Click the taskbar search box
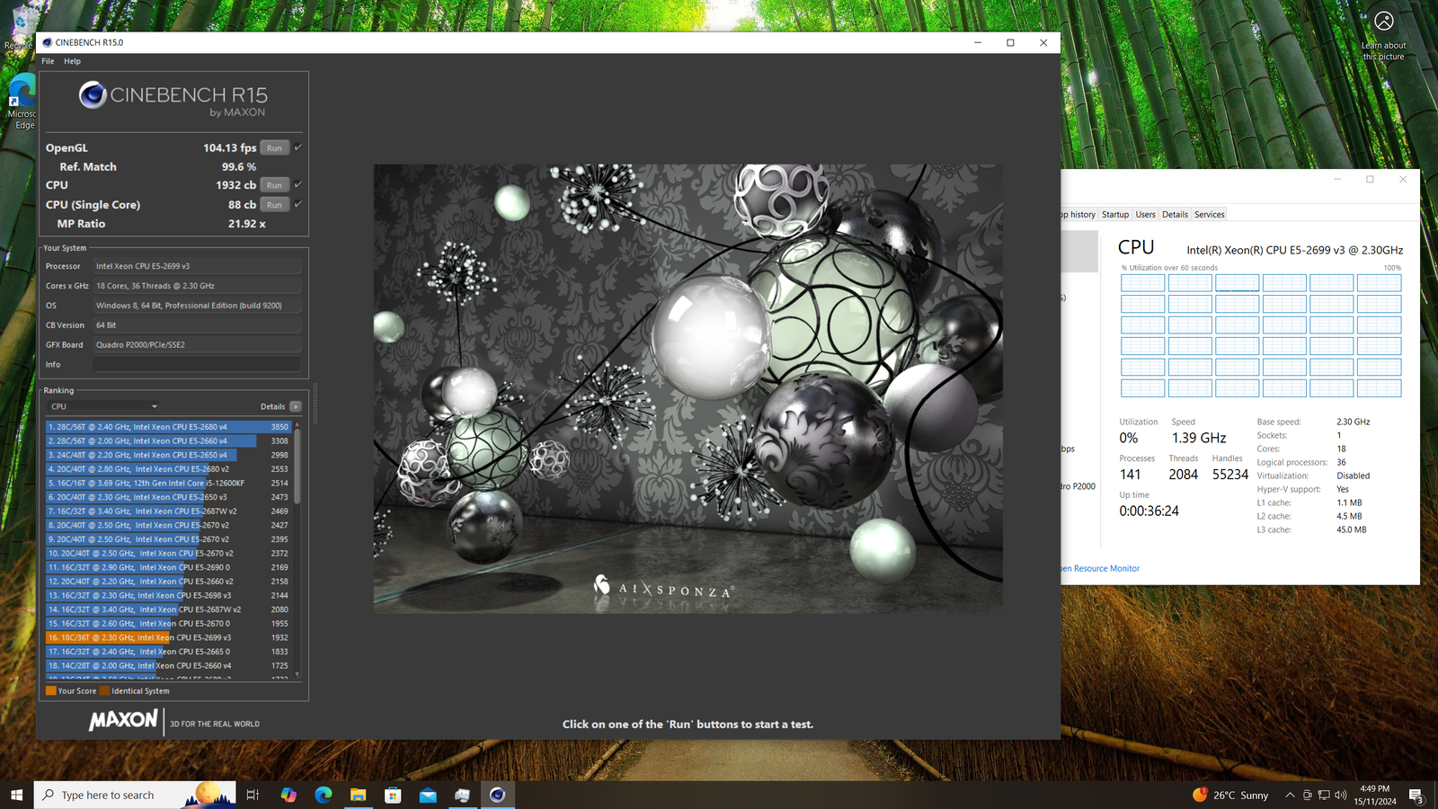This screenshot has width=1438, height=809. tap(135, 795)
